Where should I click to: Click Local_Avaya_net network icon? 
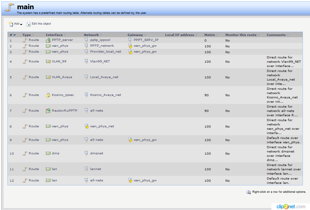point(86,77)
